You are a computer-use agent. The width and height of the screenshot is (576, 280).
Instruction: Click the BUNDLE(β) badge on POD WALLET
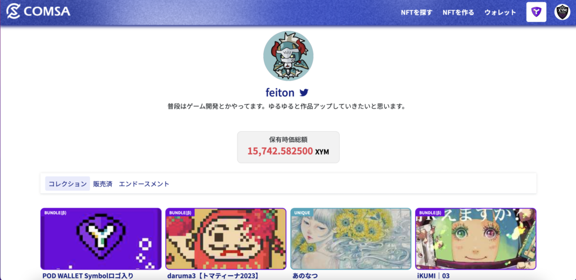click(55, 213)
